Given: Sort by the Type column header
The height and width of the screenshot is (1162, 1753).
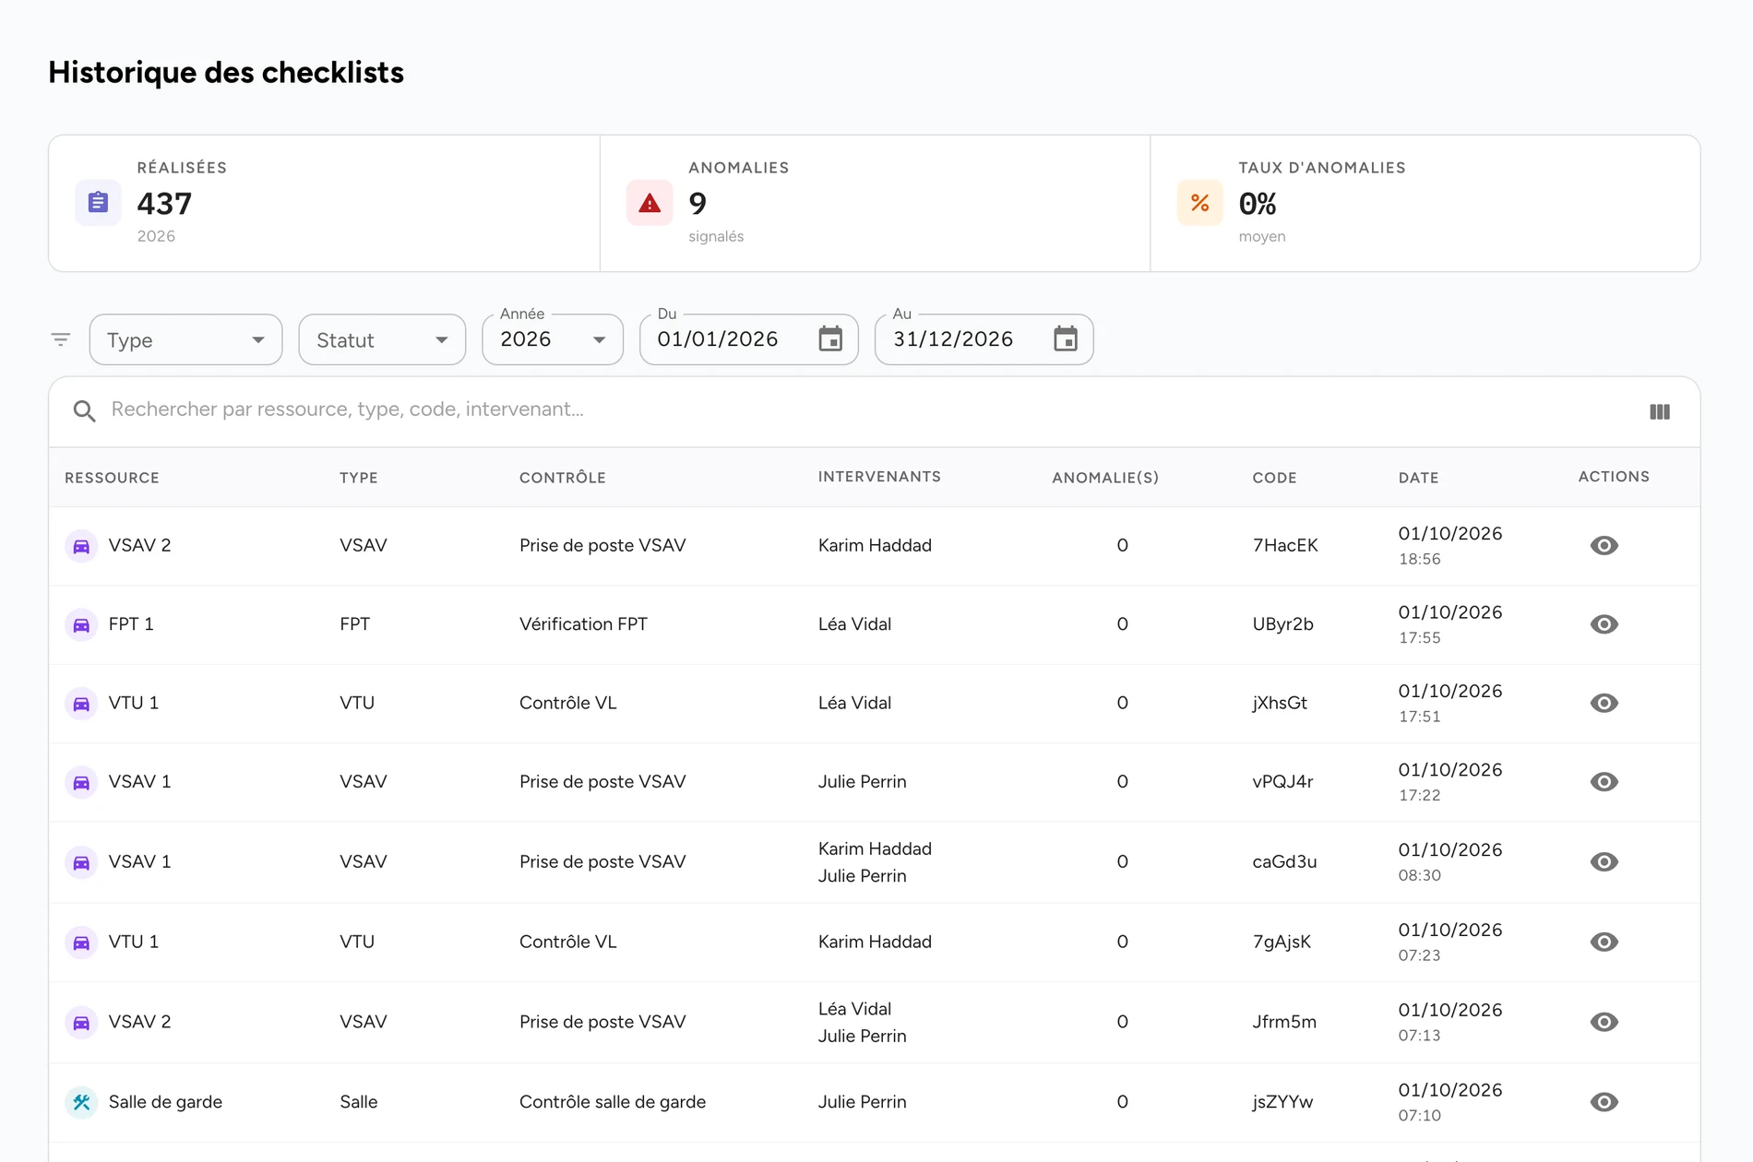Looking at the screenshot, I should point(359,478).
